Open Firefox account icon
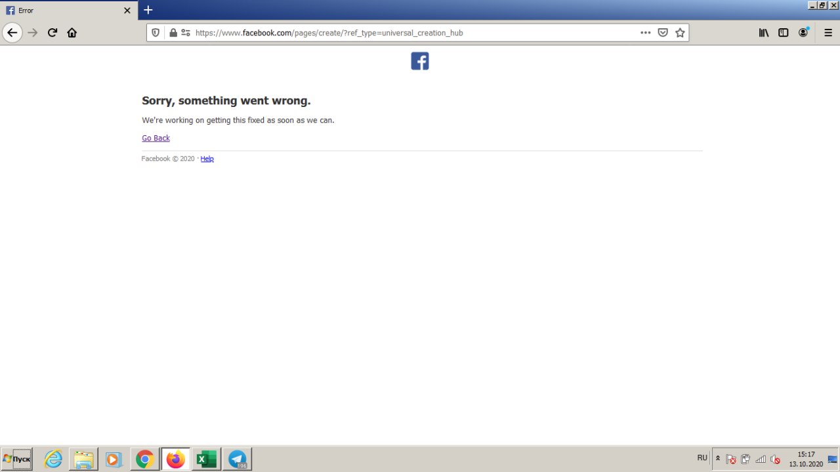The height and width of the screenshot is (472, 840). pos(803,32)
